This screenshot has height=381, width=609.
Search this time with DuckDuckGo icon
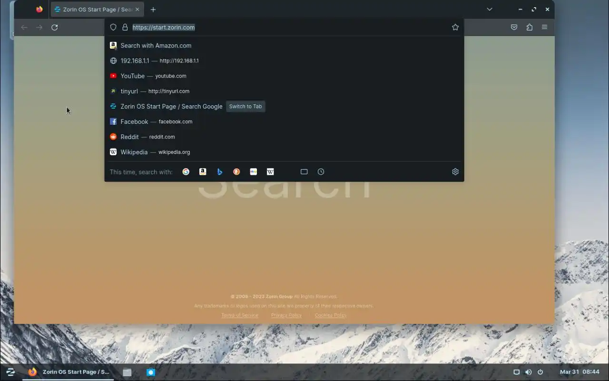click(236, 172)
